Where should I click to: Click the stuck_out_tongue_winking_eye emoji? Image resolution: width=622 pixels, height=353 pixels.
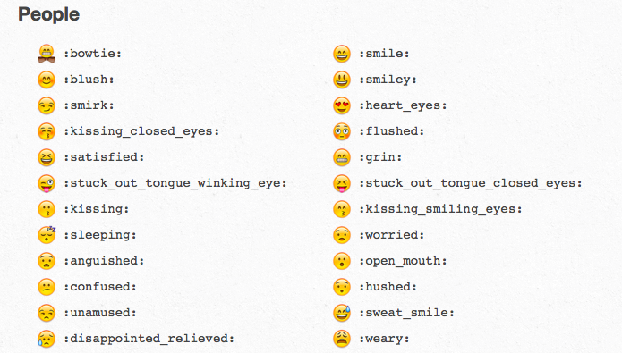(47, 183)
